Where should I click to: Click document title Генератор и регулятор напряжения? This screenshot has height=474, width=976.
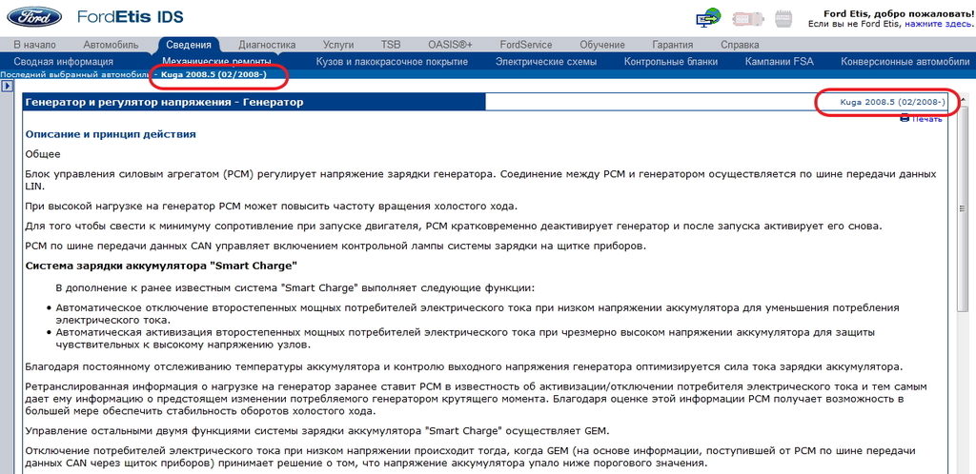[x=164, y=102]
